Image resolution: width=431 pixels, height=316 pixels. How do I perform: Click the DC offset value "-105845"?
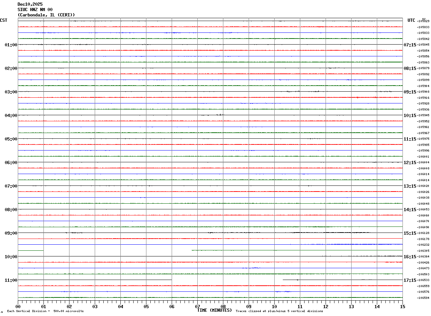point(424,45)
